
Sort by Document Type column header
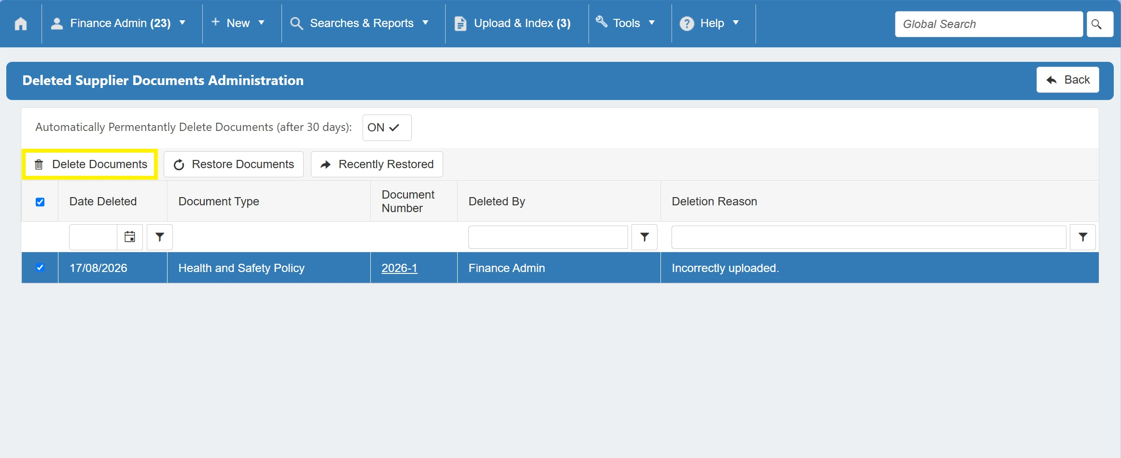[219, 201]
